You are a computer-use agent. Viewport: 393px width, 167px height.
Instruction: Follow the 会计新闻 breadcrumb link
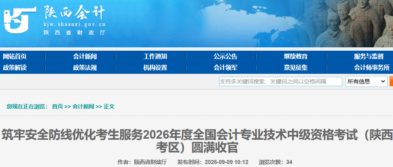point(83,107)
